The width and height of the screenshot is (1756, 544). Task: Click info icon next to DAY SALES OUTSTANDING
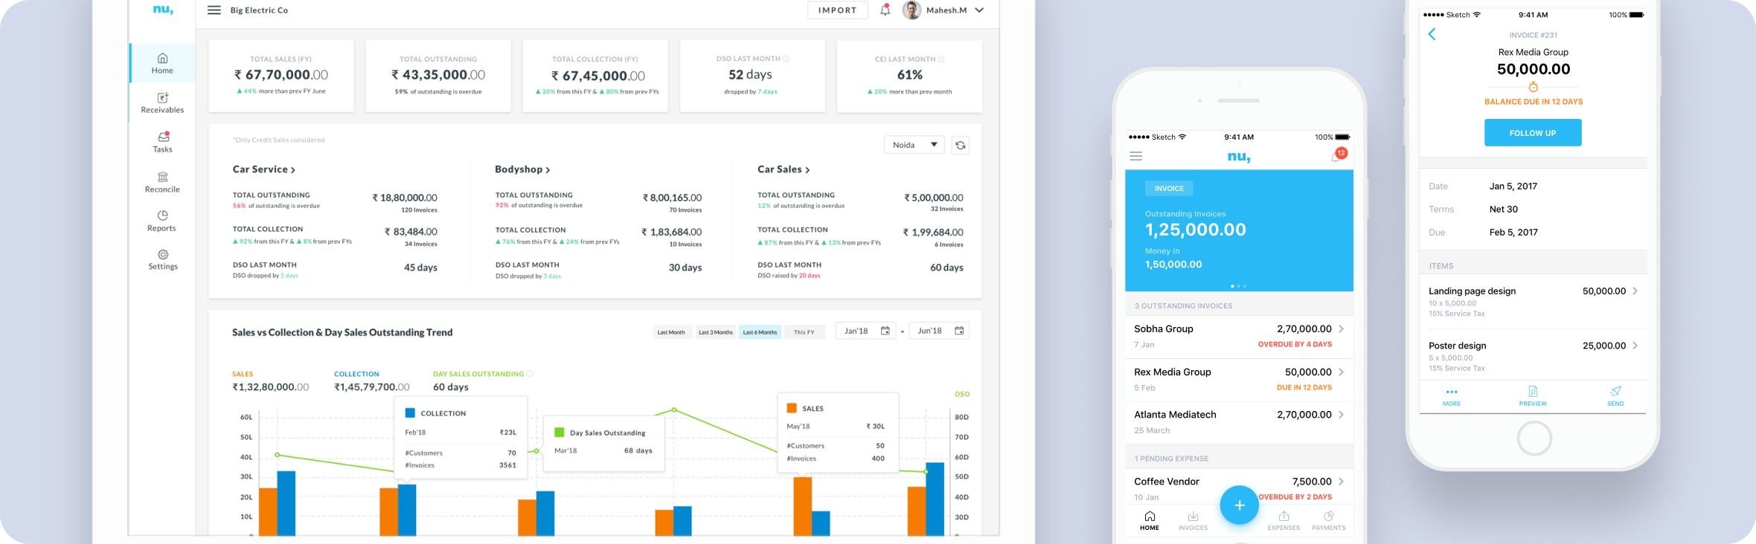(531, 374)
